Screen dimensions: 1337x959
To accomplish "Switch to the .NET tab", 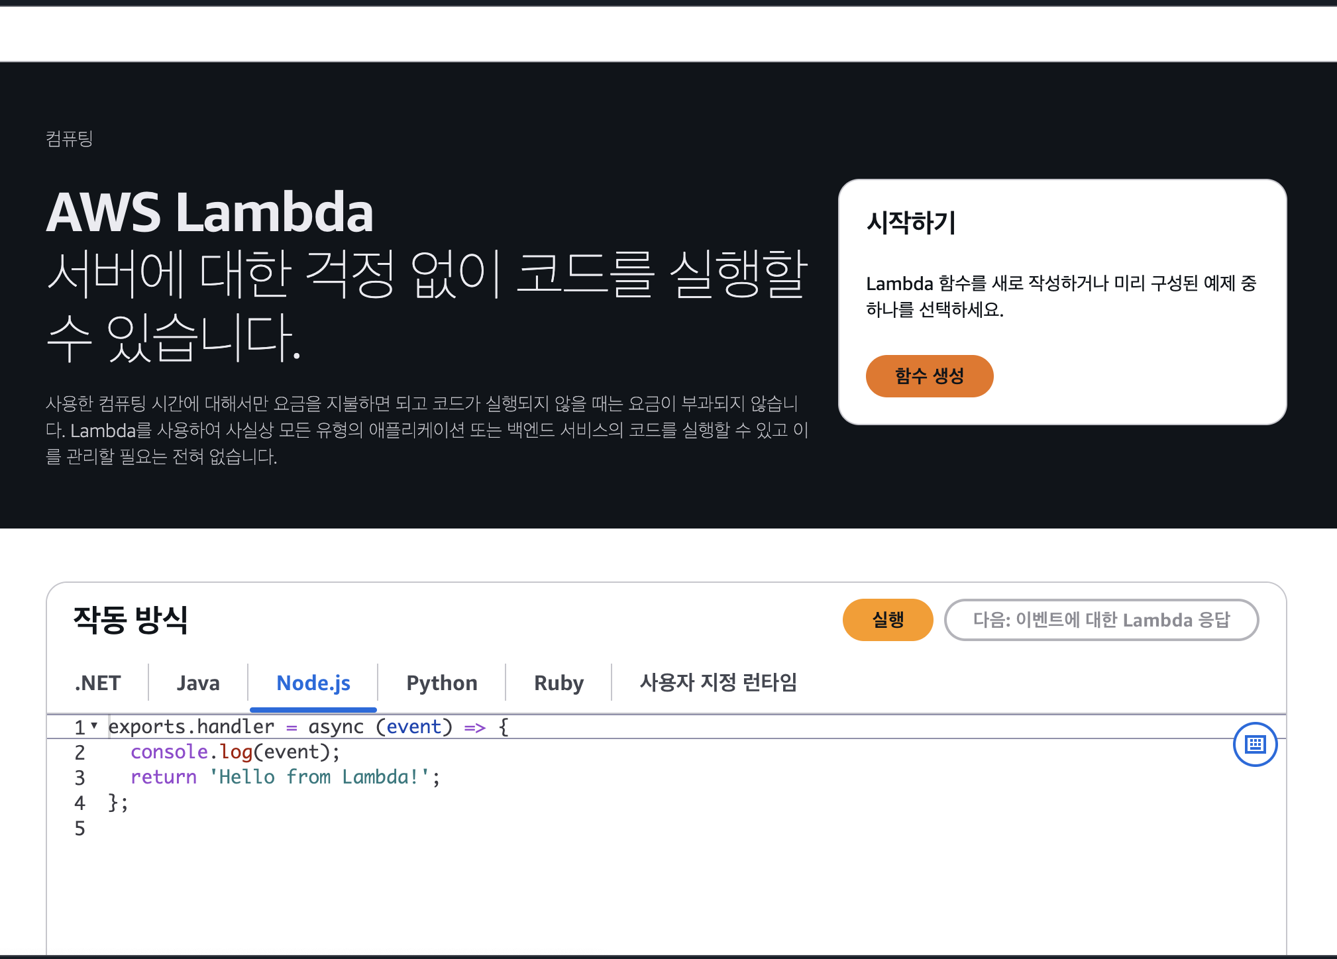I will (98, 682).
